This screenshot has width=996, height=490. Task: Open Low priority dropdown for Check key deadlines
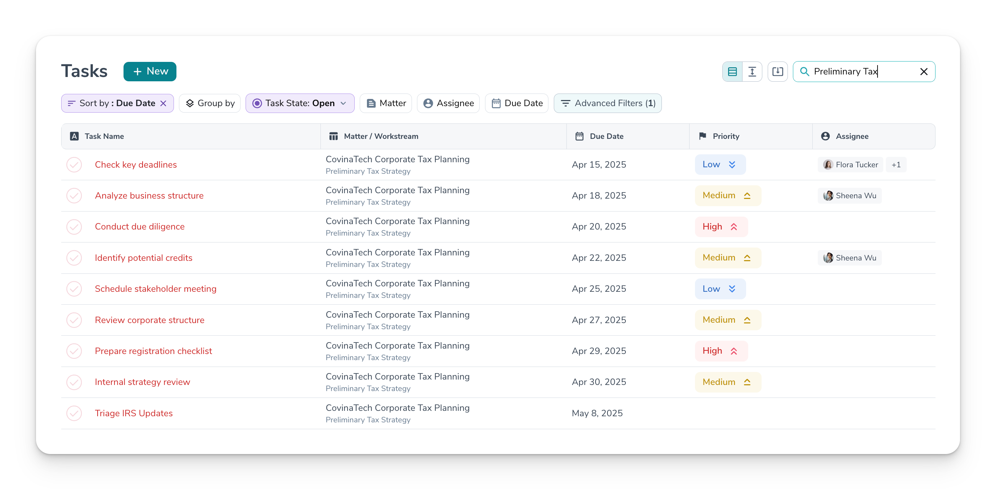(719, 165)
